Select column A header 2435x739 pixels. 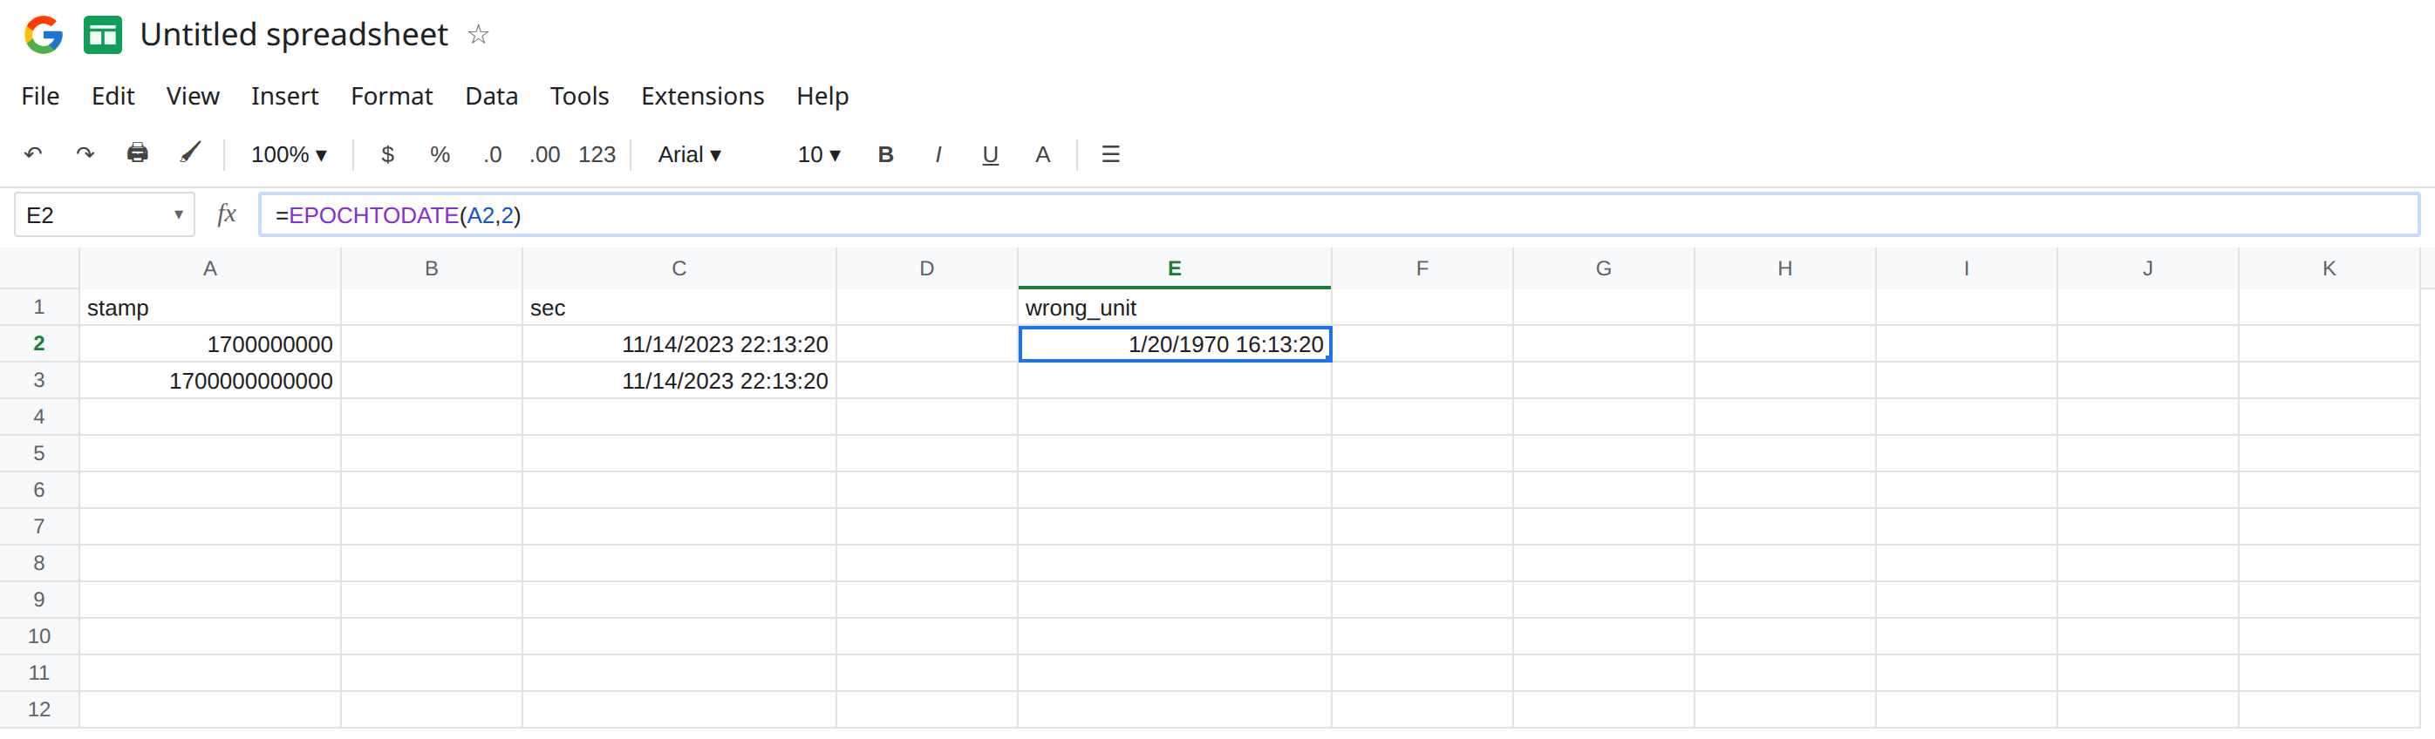210,268
